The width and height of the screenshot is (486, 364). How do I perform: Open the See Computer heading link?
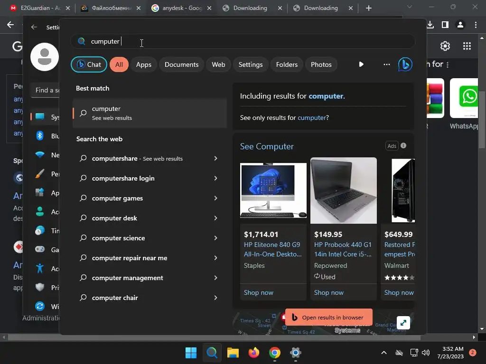(267, 146)
